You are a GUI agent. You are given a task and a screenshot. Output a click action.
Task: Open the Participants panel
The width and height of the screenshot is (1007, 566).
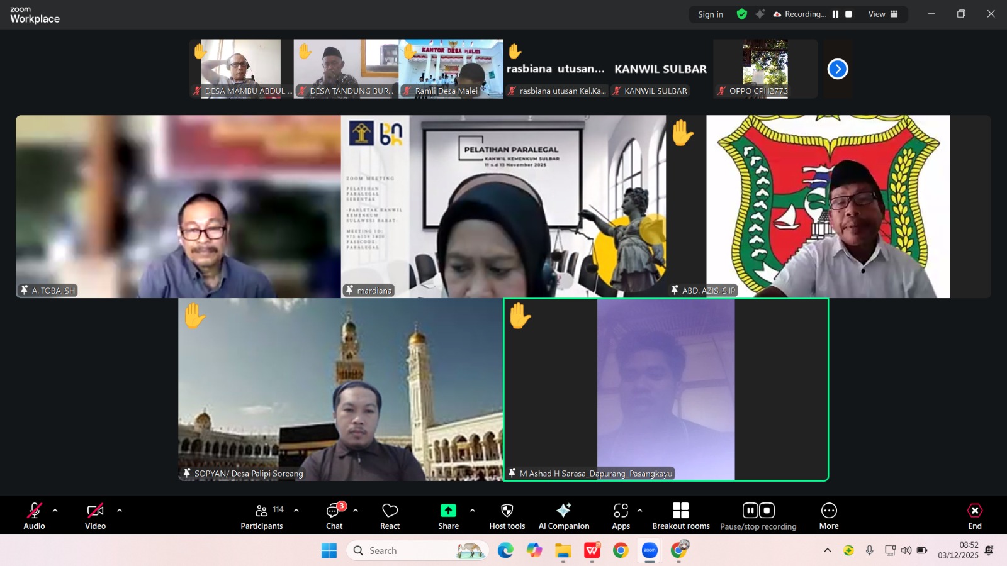pos(262,516)
